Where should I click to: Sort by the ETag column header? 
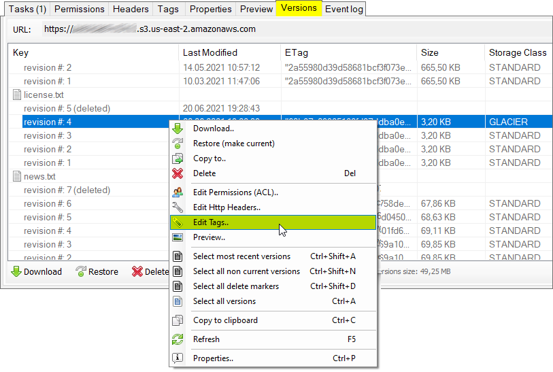point(348,52)
